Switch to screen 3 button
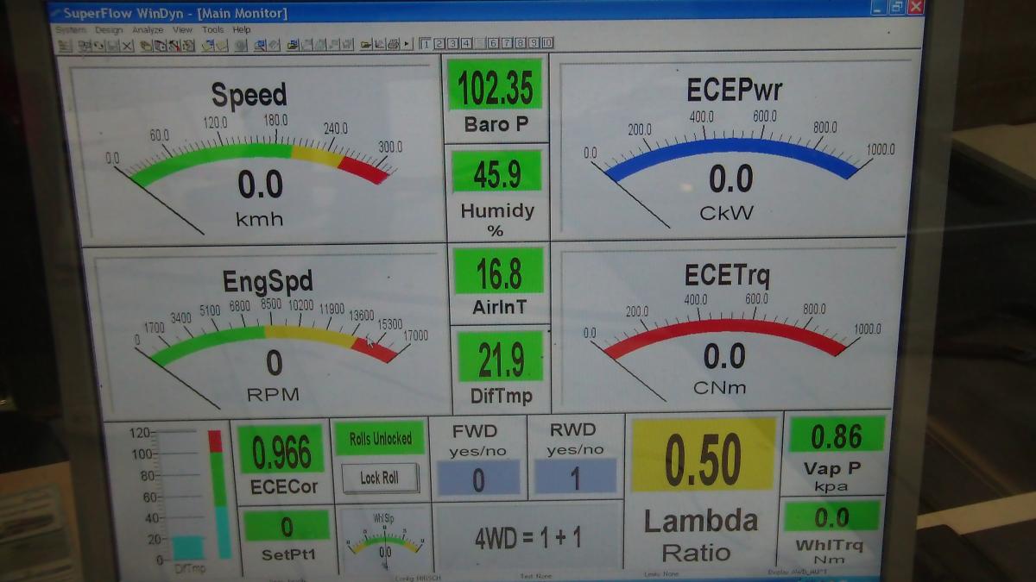This screenshot has height=582, width=1036. [x=452, y=44]
